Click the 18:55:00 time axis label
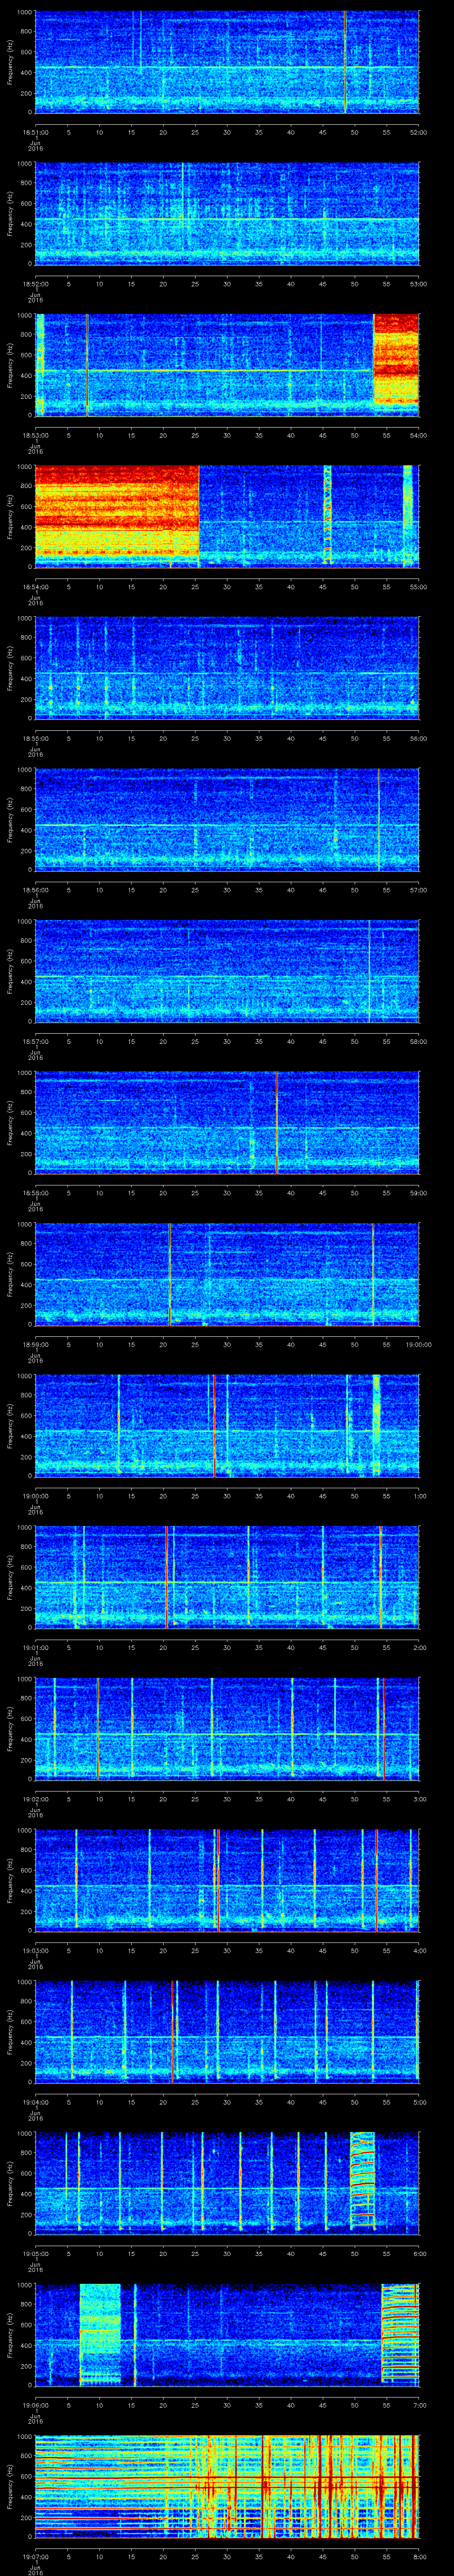 pyautogui.click(x=35, y=738)
